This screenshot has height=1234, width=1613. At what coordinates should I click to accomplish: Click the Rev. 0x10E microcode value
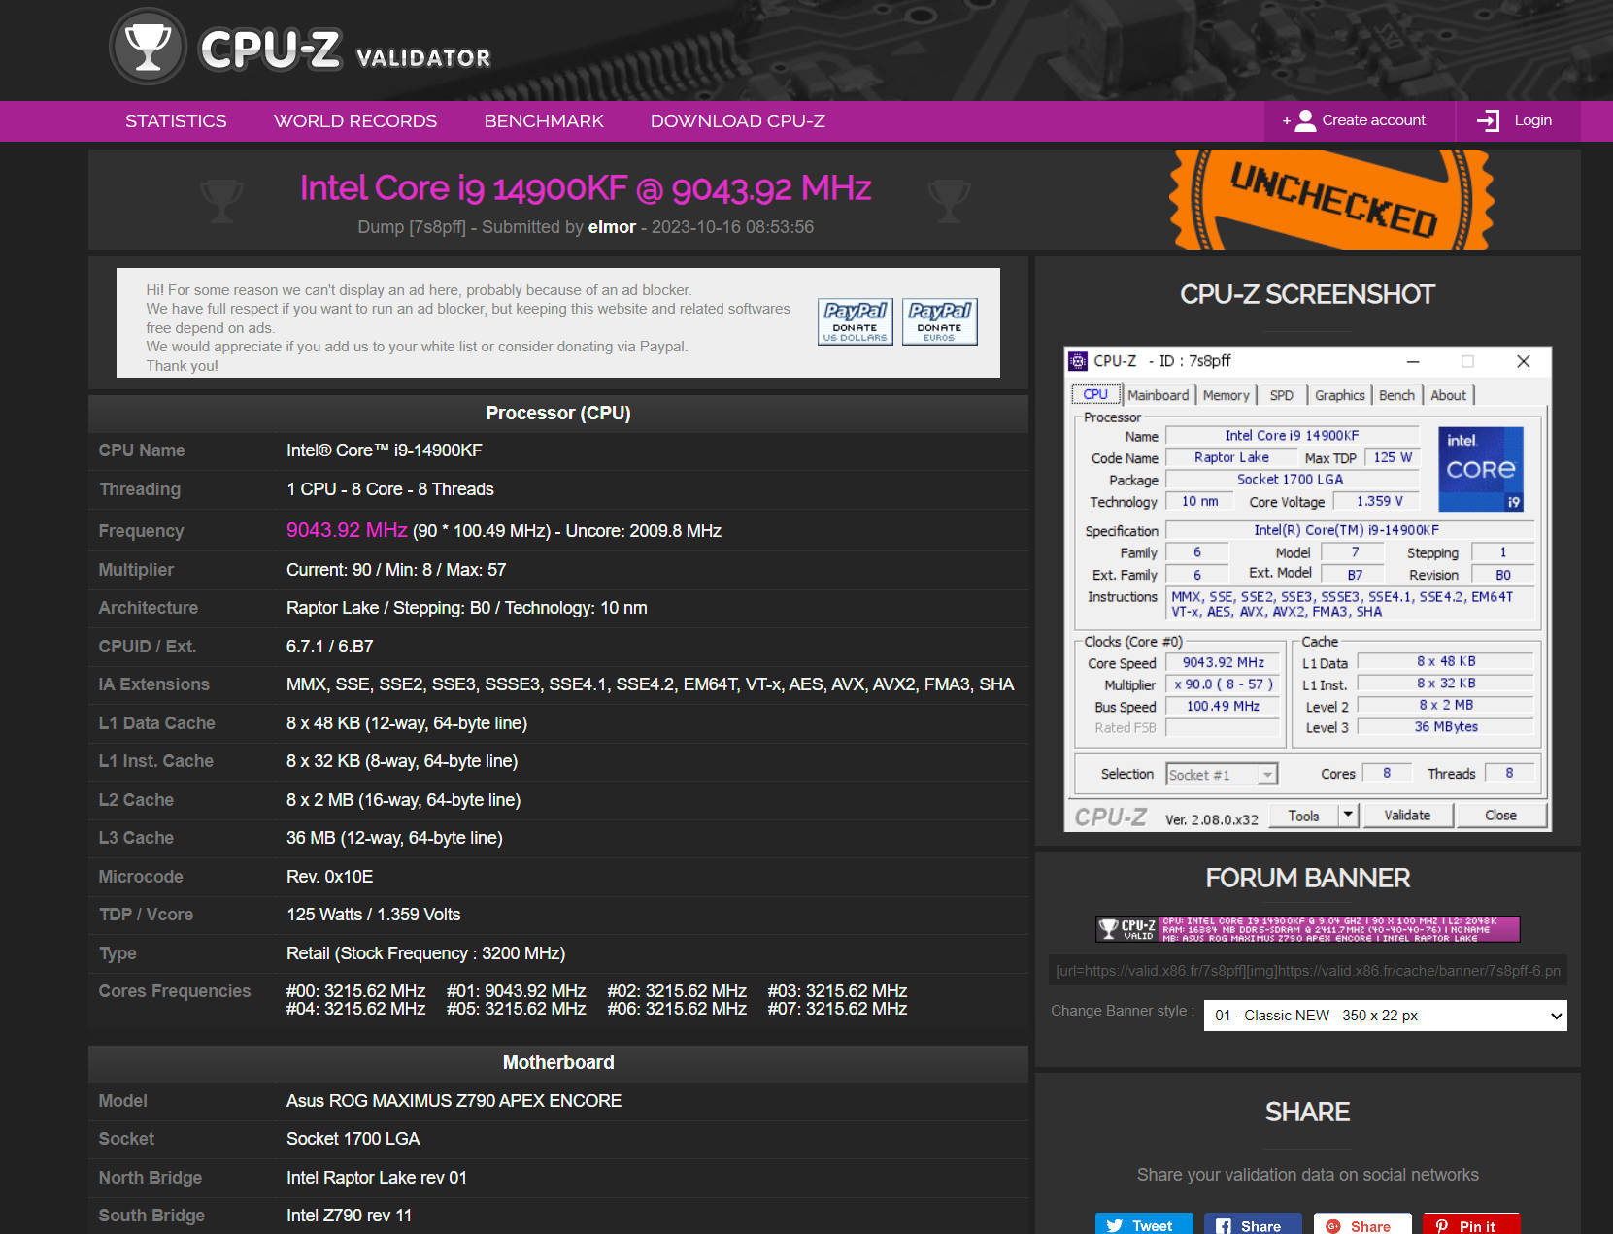point(330,877)
